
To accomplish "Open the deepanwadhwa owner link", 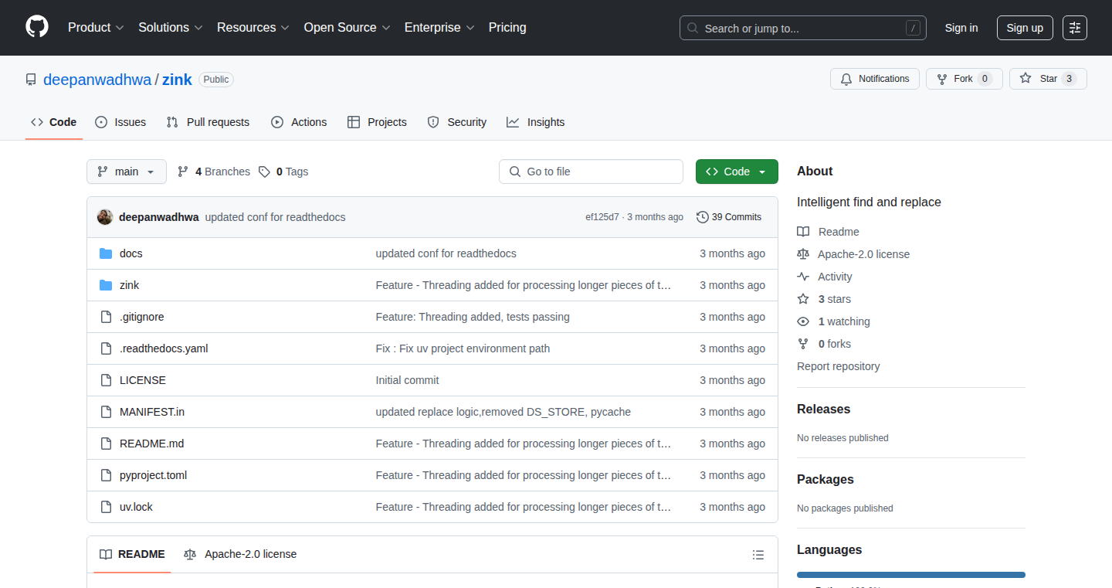I will tap(97, 80).
